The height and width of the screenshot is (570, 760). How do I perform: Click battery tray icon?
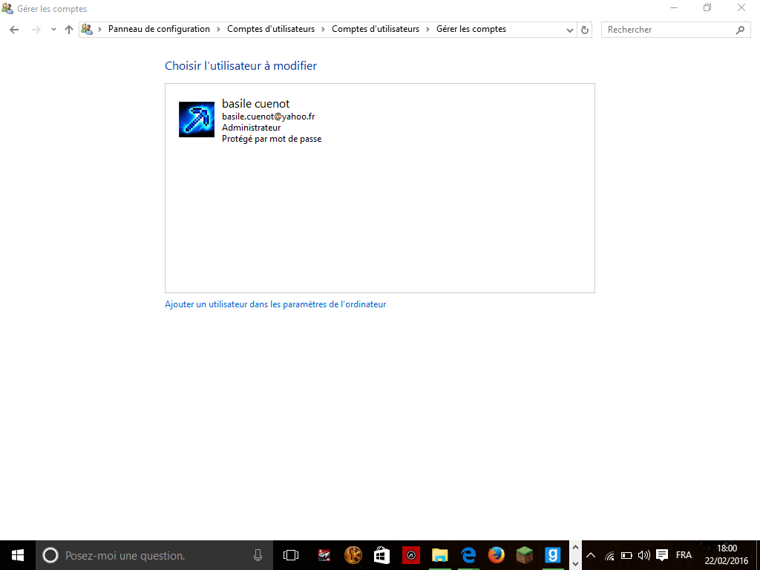(626, 555)
